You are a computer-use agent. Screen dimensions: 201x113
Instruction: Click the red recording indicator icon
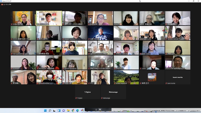coord(2,5)
